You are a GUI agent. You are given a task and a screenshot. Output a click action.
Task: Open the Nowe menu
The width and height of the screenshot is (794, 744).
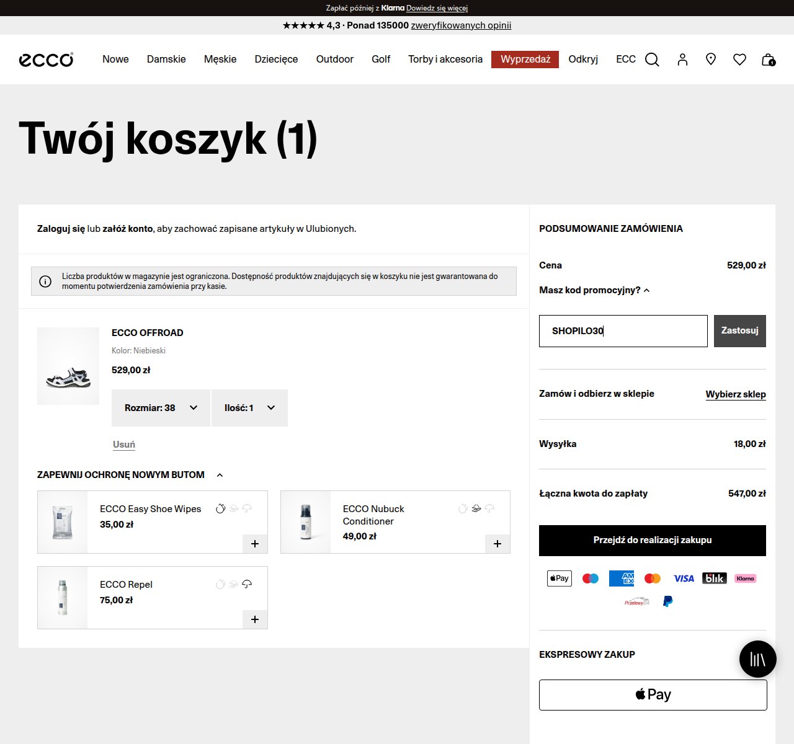coord(115,60)
